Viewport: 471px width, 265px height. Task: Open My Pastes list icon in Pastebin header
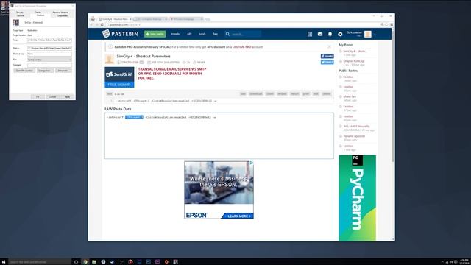pos(310,34)
